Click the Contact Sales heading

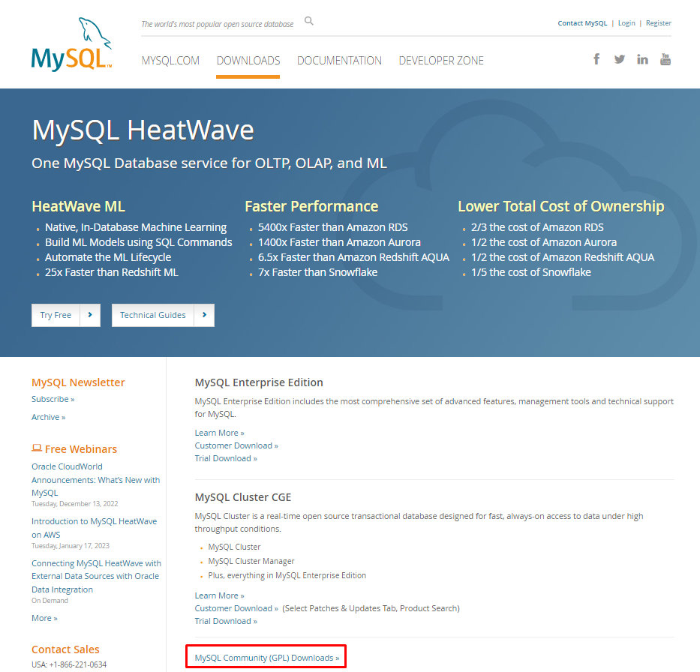[65, 649]
